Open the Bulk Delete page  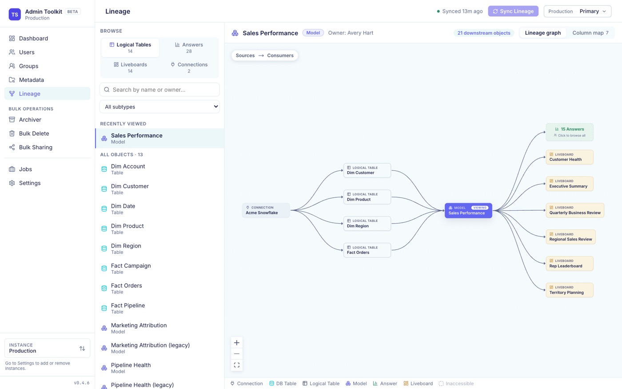point(47,133)
